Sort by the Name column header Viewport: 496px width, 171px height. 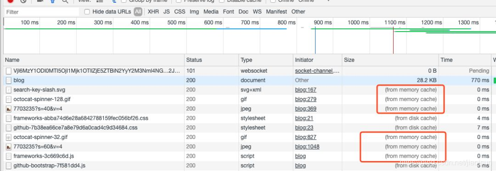pyautogui.click(x=94, y=60)
